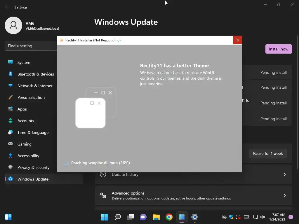299x224 pixels.
Task: Click the muted volume tray icon
Action: point(263,217)
